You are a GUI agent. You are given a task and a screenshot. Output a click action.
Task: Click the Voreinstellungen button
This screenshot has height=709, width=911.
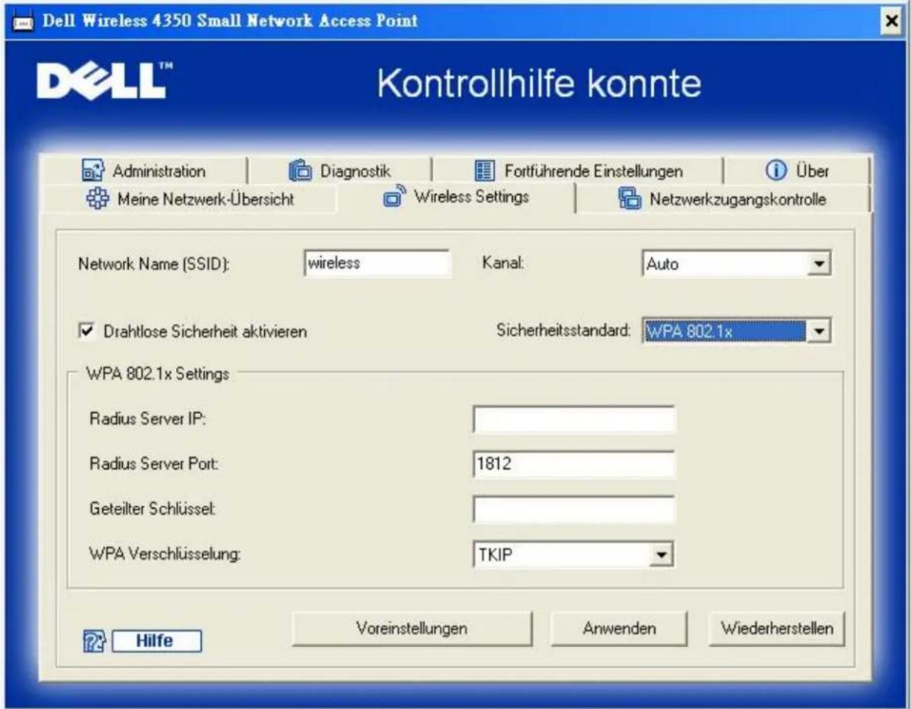[411, 629]
